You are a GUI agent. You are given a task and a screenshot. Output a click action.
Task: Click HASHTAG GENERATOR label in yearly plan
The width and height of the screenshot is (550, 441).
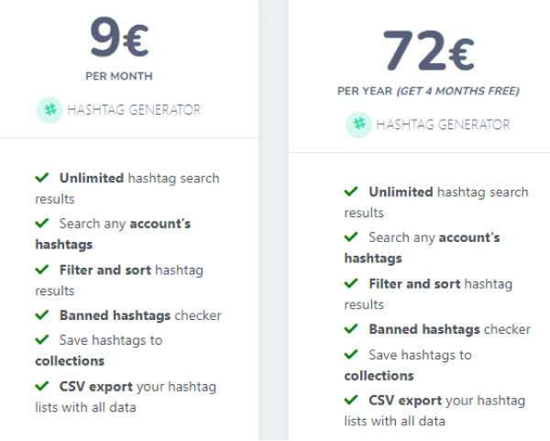pos(443,125)
